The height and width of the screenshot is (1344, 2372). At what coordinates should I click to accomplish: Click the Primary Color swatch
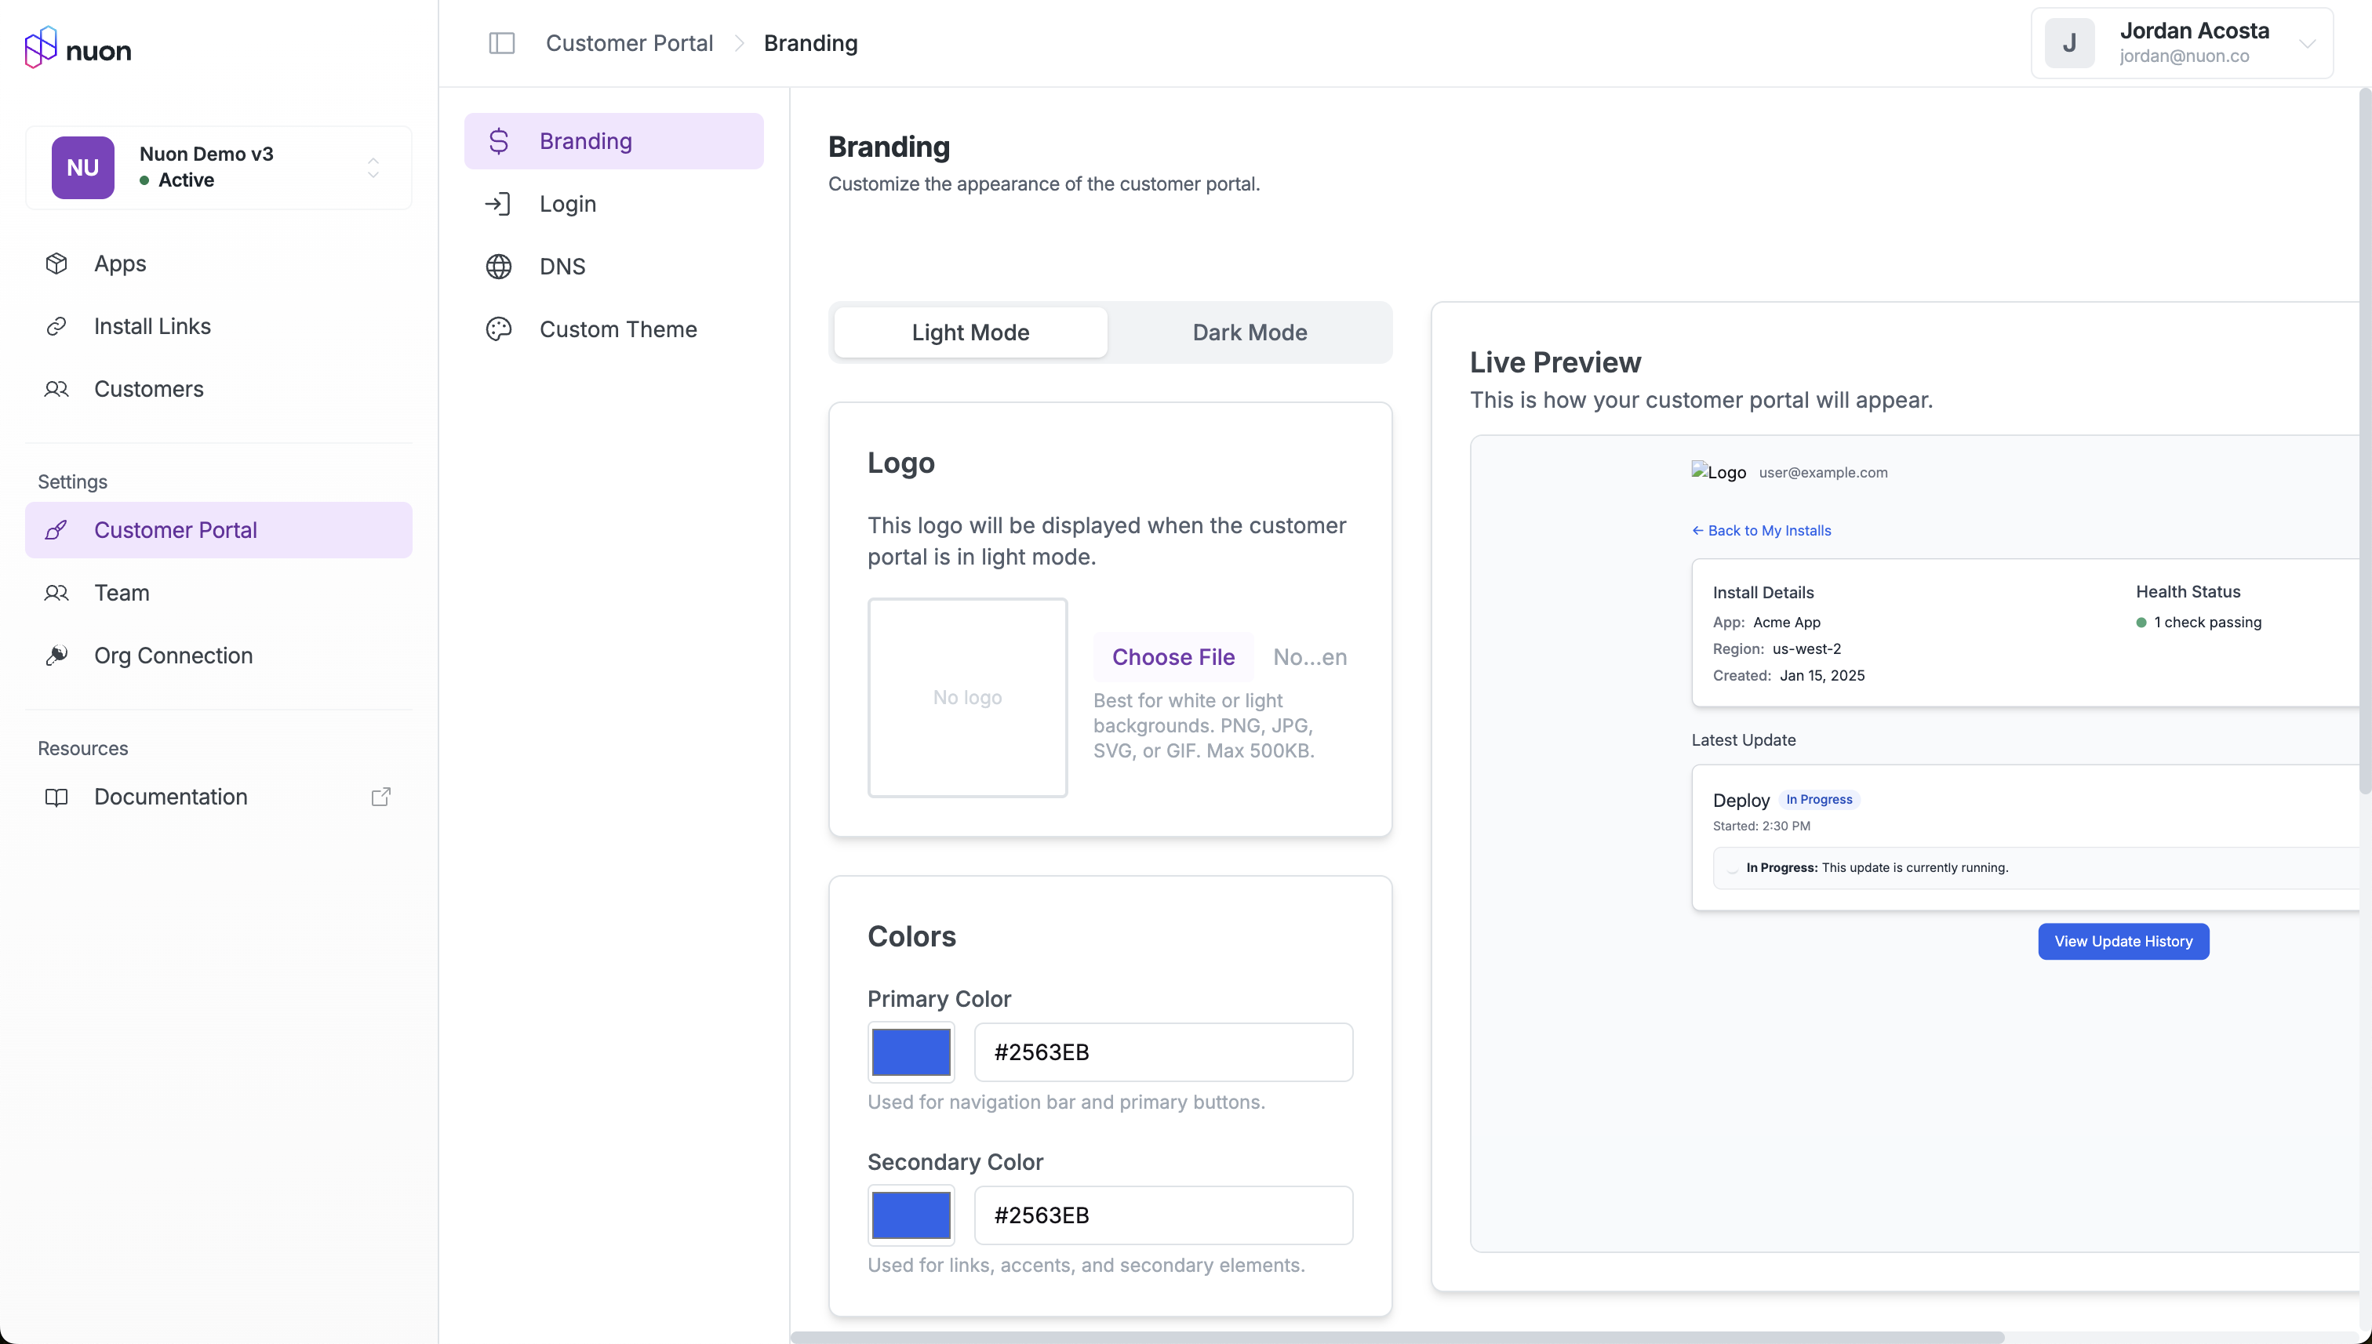[x=911, y=1052]
